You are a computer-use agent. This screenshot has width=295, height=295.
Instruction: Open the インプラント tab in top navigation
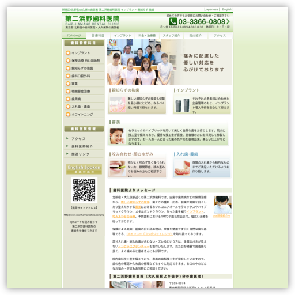pyautogui.click(x=123, y=36)
